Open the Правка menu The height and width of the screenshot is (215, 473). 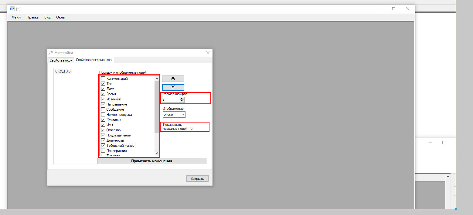[32, 17]
